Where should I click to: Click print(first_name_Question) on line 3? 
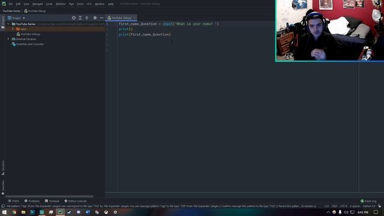145,35
